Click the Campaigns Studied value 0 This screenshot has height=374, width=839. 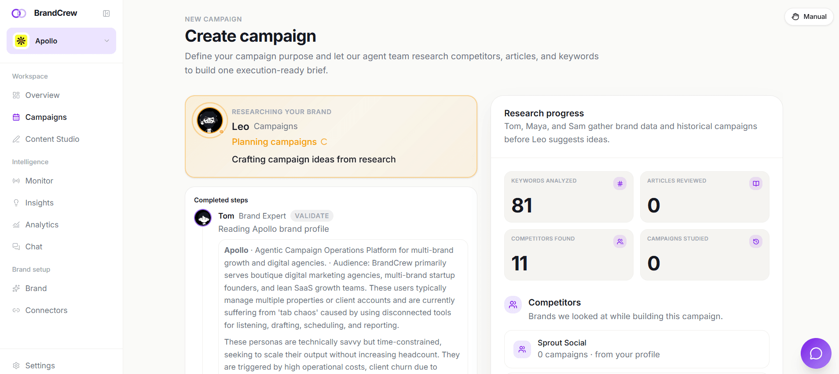click(x=654, y=263)
